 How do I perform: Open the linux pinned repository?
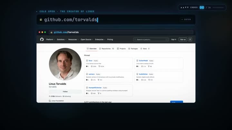click(91, 61)
